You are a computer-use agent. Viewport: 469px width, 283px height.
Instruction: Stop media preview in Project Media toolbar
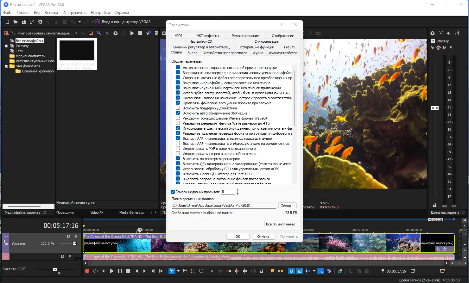(140, 33)
